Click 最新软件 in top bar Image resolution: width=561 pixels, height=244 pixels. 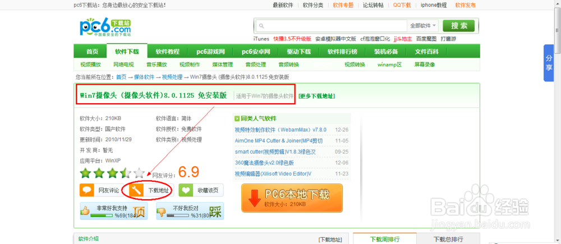(283, 5)
